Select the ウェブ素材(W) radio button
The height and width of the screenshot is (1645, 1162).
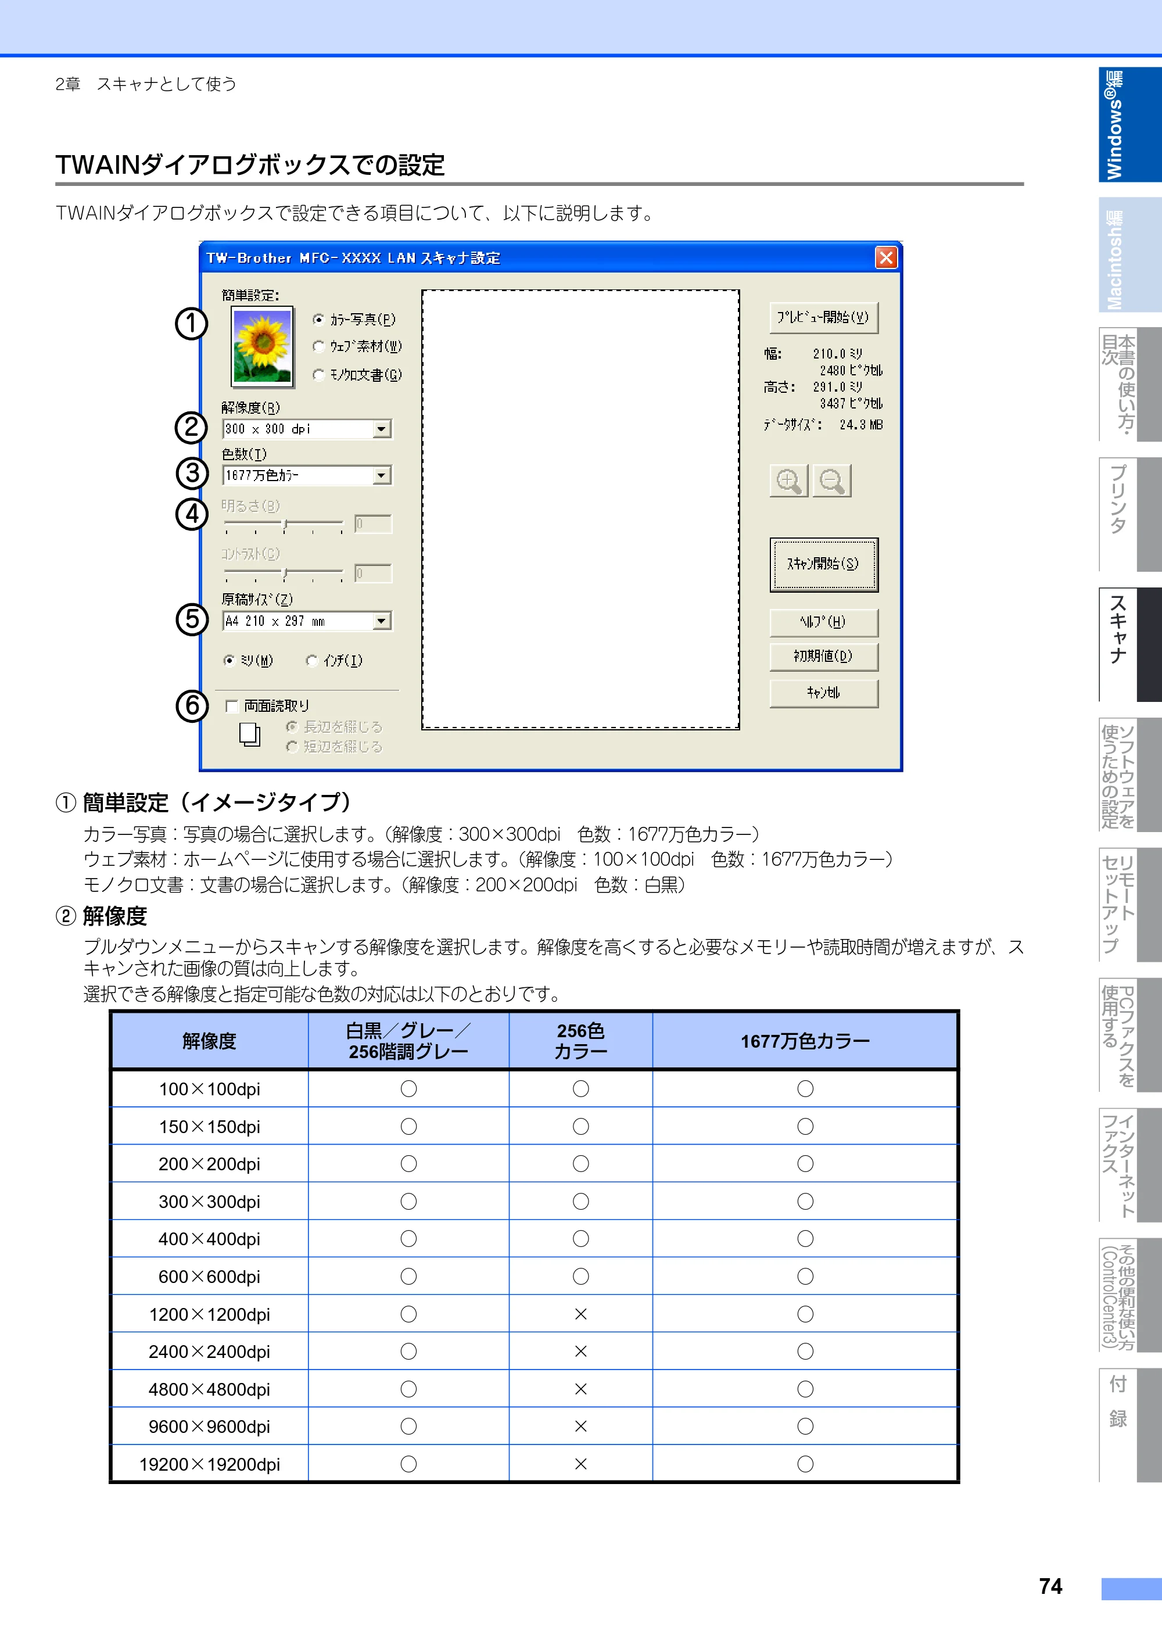coord(319,347)
